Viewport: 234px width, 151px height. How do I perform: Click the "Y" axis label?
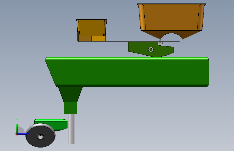[17, 121]
